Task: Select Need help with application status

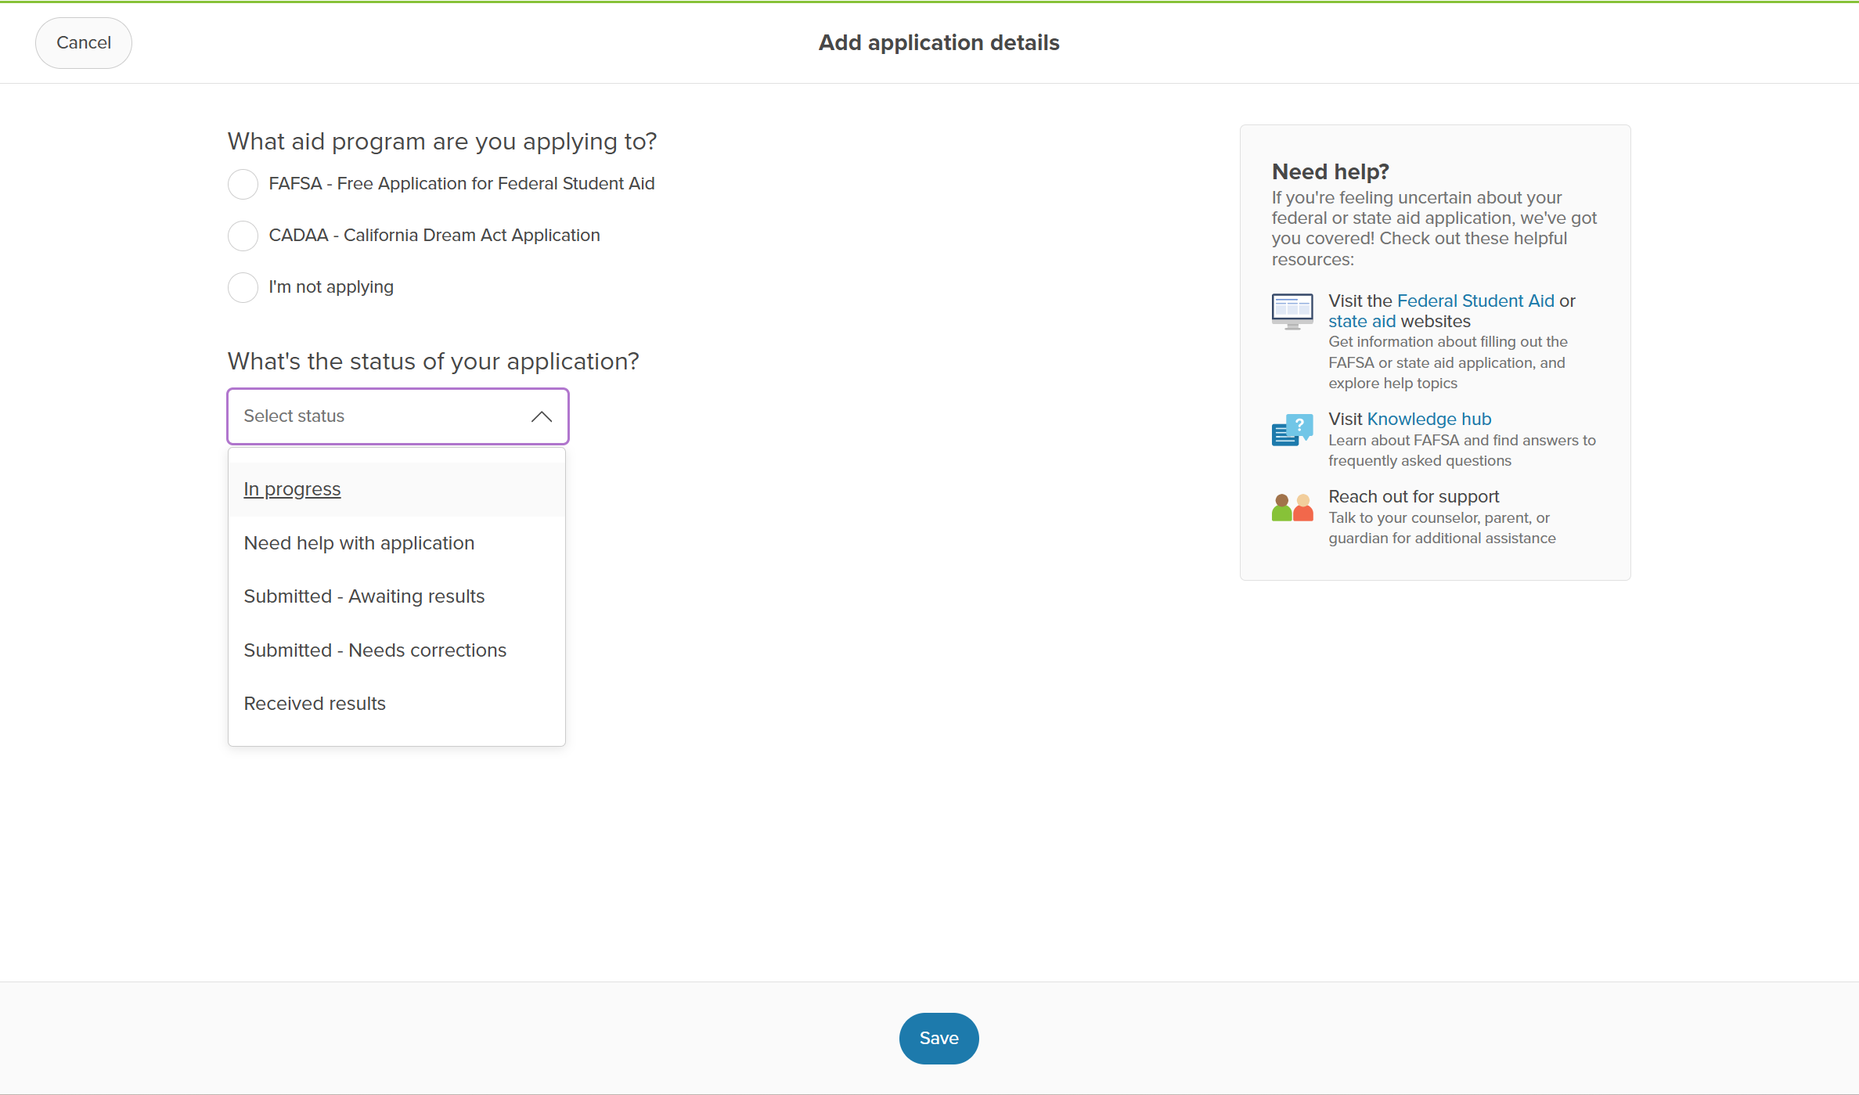Action: [x=359, y=542]
